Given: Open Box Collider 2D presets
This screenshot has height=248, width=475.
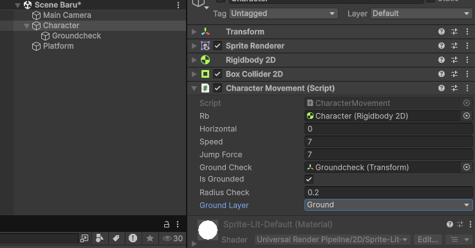Looking at the screenshot, I should (x=454, y=74).
